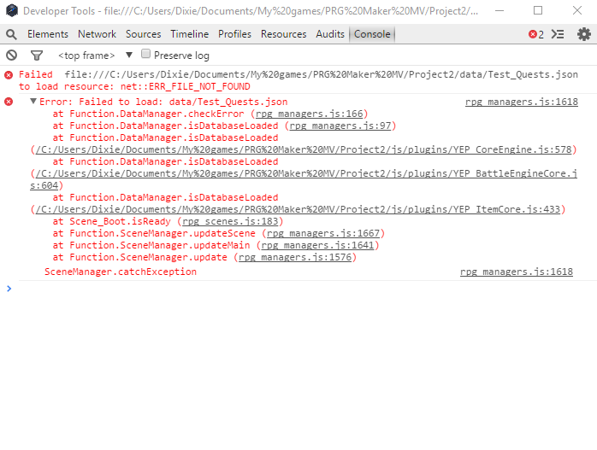Toggle the console drawer icon
The image size is (597, 450).
pyautogui.click(x=558, y=34)
